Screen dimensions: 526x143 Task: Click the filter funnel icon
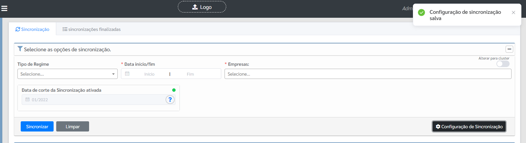point(20,49)
